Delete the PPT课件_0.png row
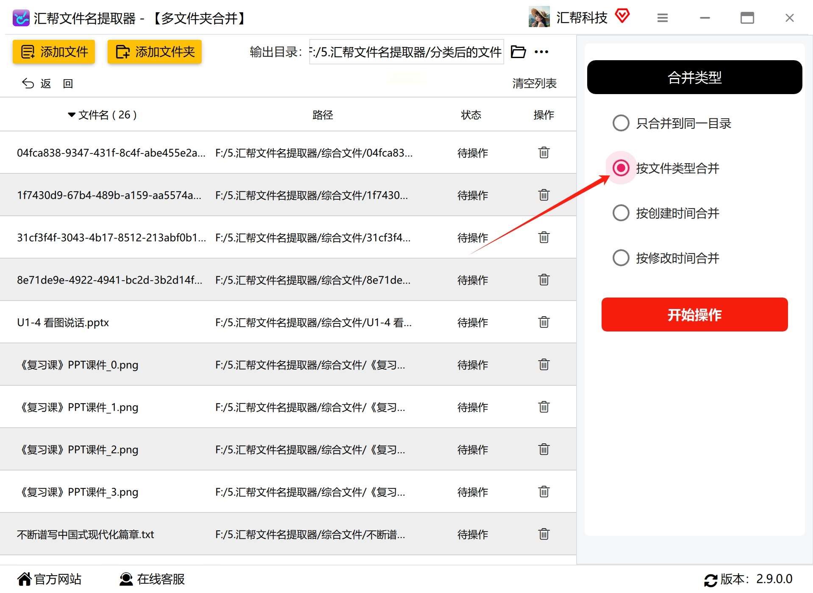Viewport: 813px width, 593px height. (x=544, y=365)
